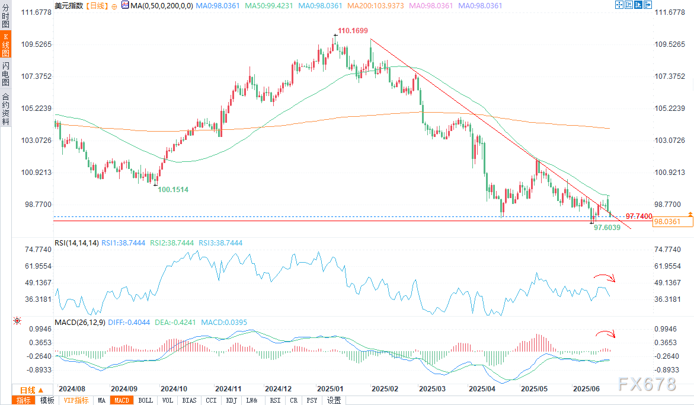This screenshot has height=405, width=694.
Task: Click the 103.0726 label on left price axis
Action: pyautogui.click(x=36, y=141)
